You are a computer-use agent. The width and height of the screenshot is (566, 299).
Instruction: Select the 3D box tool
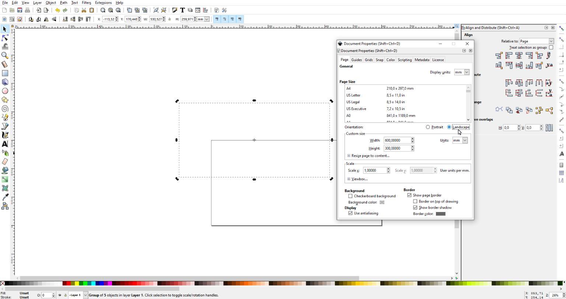point(5,82)
